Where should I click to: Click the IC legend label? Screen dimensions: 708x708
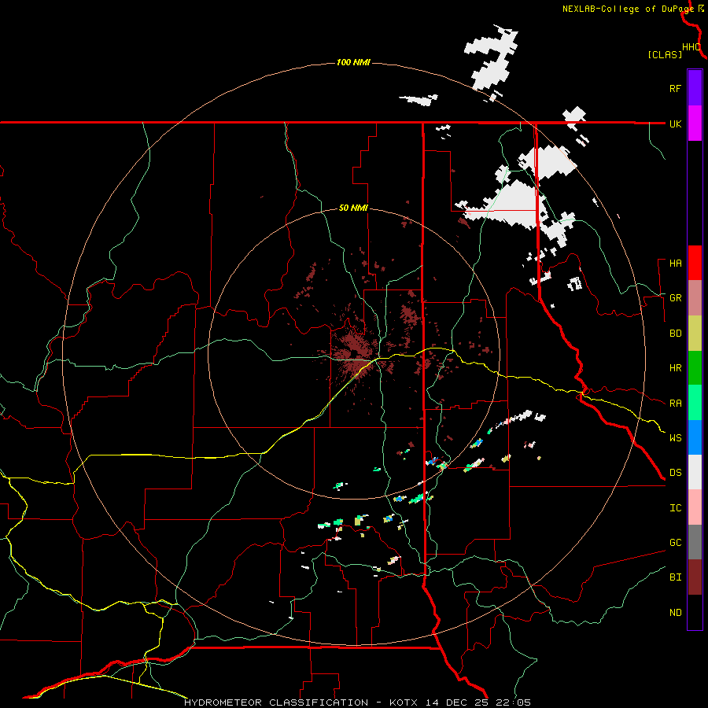click(x=675, y=508)
